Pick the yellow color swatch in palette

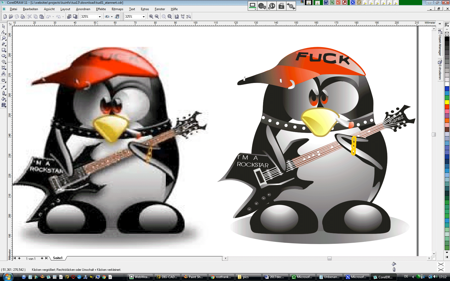[x=447, y=102]
